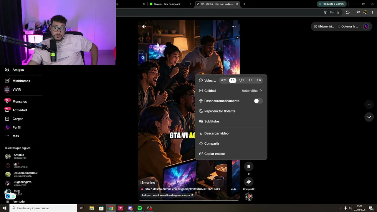This screenshot has width=377, height=212.
Task: Open File Explorer from the taskbar
Action: [92, 208]
